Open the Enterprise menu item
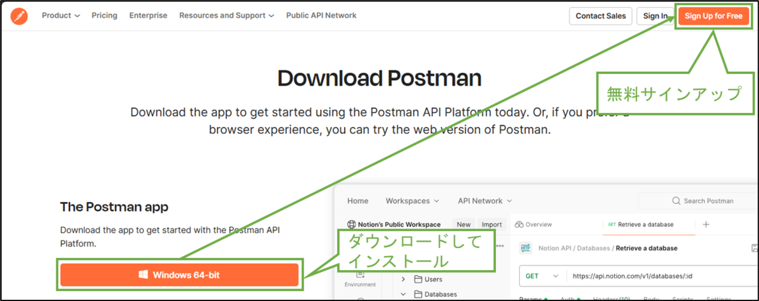The height and width of the screenshot is (301, 759). click(148, 16)
